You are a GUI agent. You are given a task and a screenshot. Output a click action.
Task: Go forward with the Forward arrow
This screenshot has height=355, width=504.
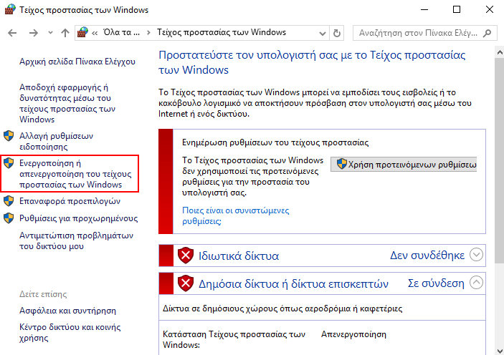(x=34, y=33)
